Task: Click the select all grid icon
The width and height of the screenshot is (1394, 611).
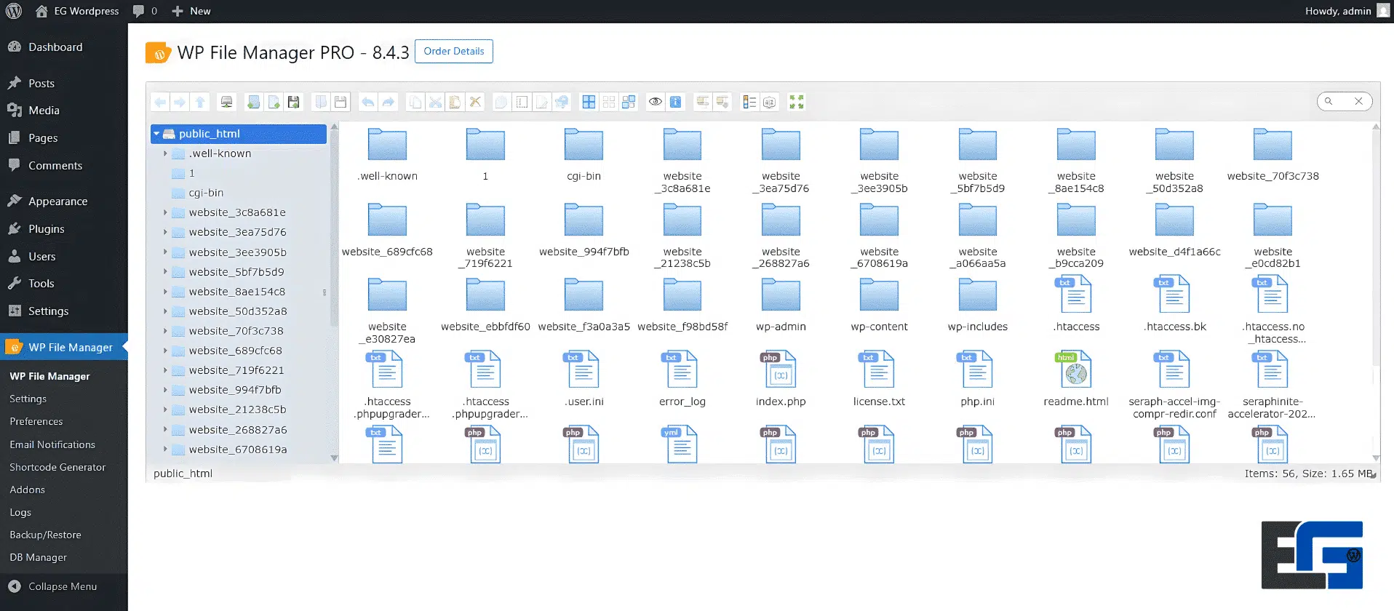Action: tap(589, 103)
